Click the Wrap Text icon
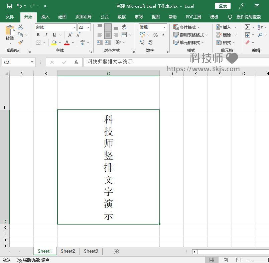Viewport: 269px width, 263px height. 124,27
